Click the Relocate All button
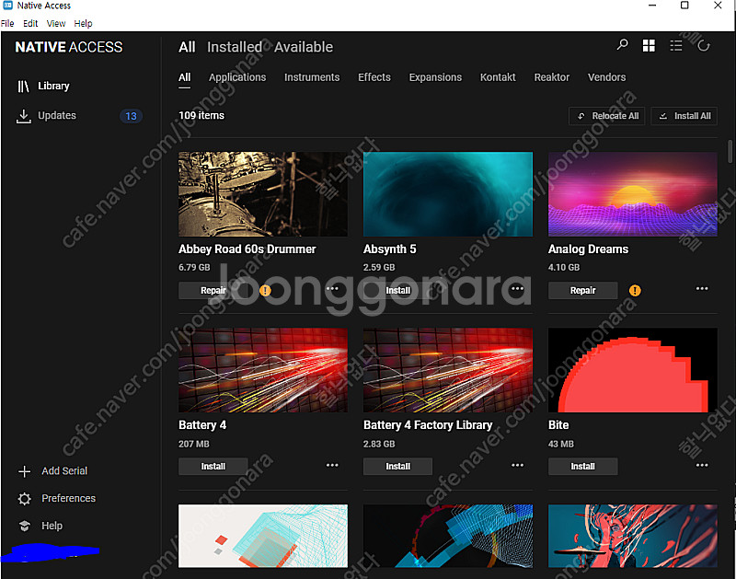 (x=607, y=116)
